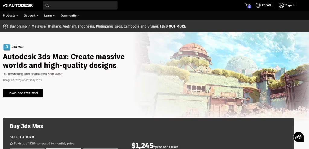Click the globe region icon
Image resolution: width=309 pixels, height=149 pixels.
(258, 5)
